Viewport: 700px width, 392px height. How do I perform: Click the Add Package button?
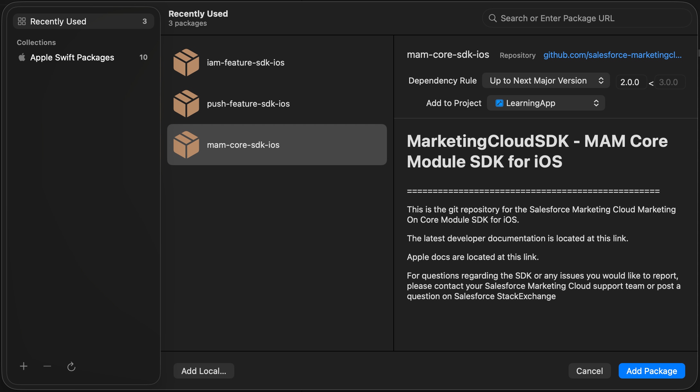click(651, 370)
